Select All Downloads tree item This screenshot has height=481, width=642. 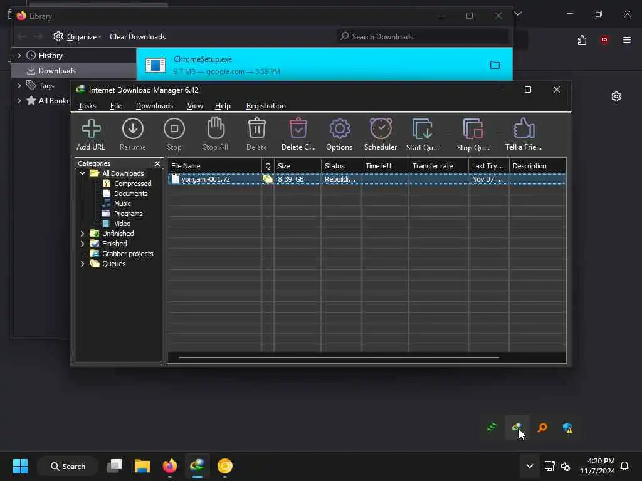pyautogui.click(x=123, y=173)
